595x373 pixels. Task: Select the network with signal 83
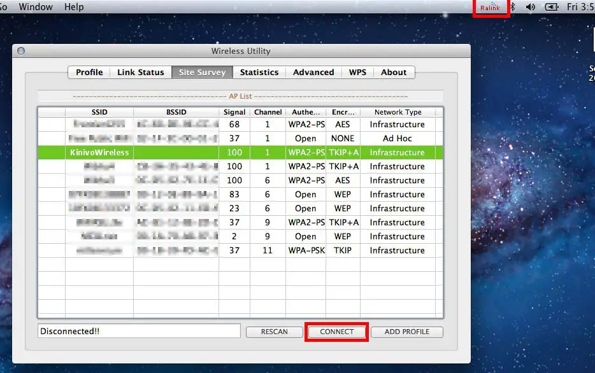click(240, 195)
